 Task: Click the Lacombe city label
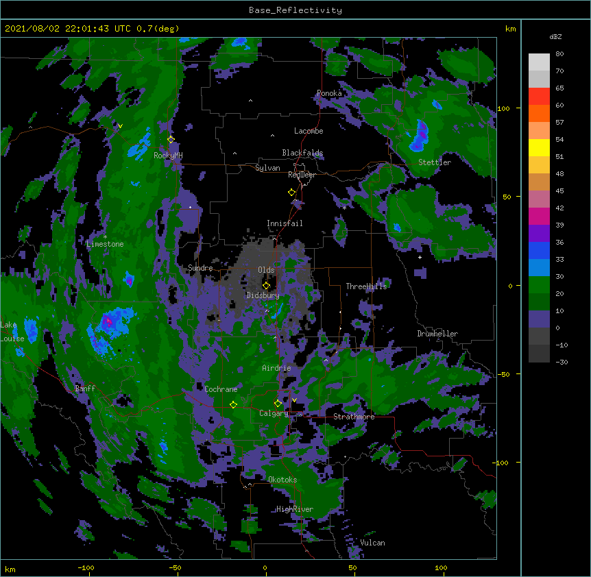pos(309,131)
